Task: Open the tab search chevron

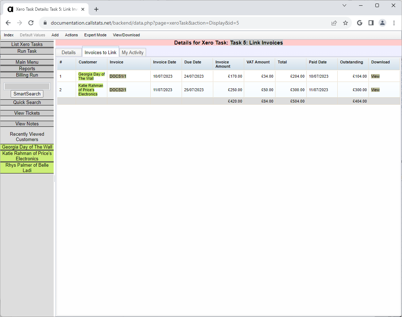Action: (x=344, y=5)
